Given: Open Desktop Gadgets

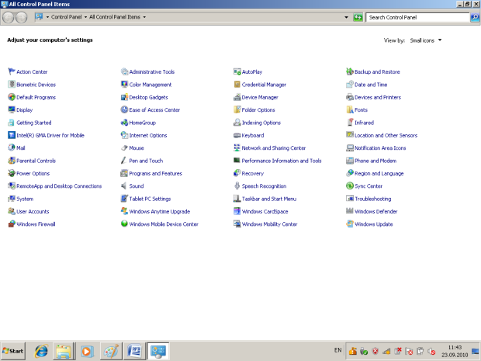Looking at the screenshot, I should [x=148, y=97].
